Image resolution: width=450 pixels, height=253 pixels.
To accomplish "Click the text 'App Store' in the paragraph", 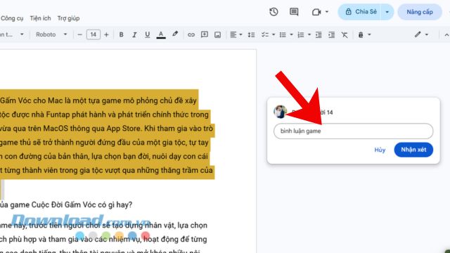I will tap(124, 129).
